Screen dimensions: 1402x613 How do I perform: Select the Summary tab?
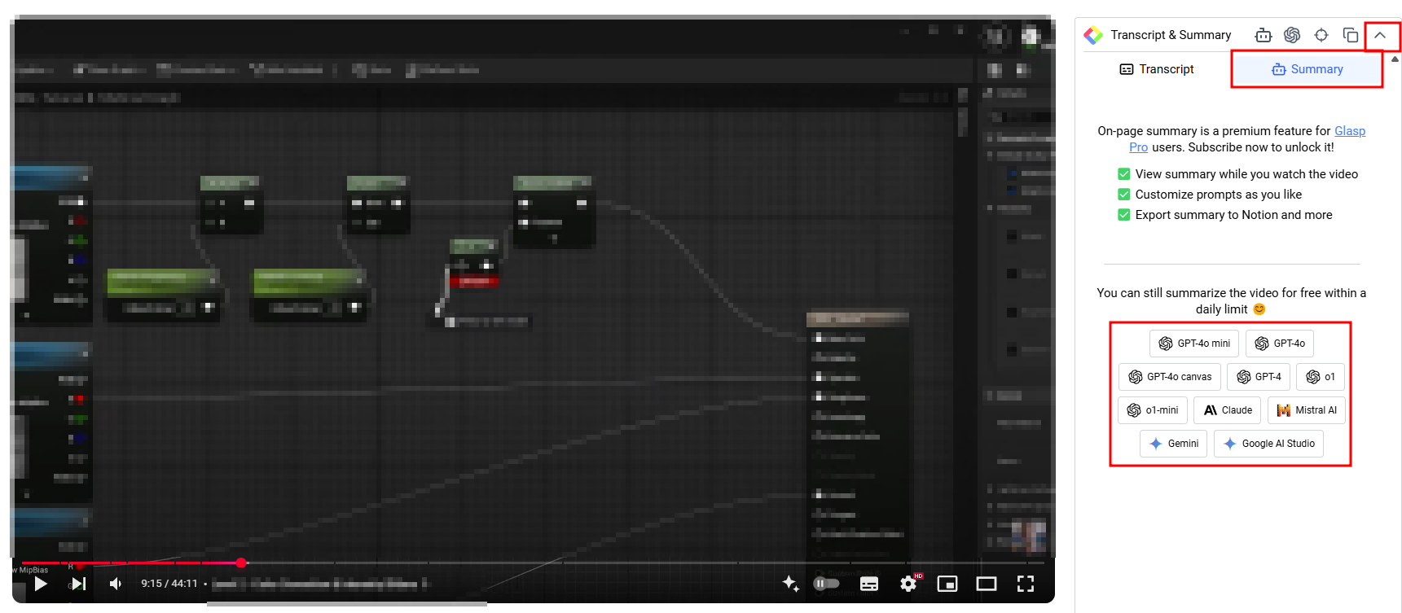coord(1307,69)
